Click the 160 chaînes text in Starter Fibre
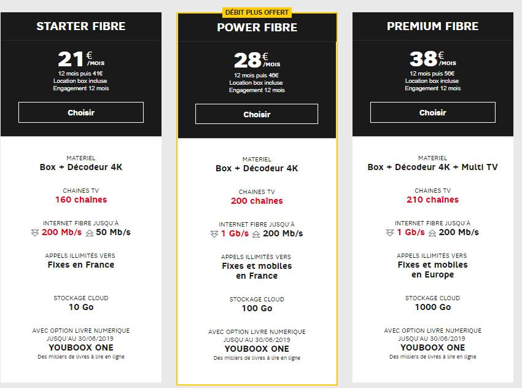Viewport: 522px width, 388px height. tap(81, 200)
